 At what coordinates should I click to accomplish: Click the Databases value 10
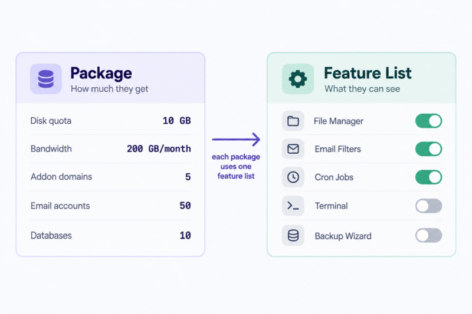pyautogui.click(x=185, y=235)
